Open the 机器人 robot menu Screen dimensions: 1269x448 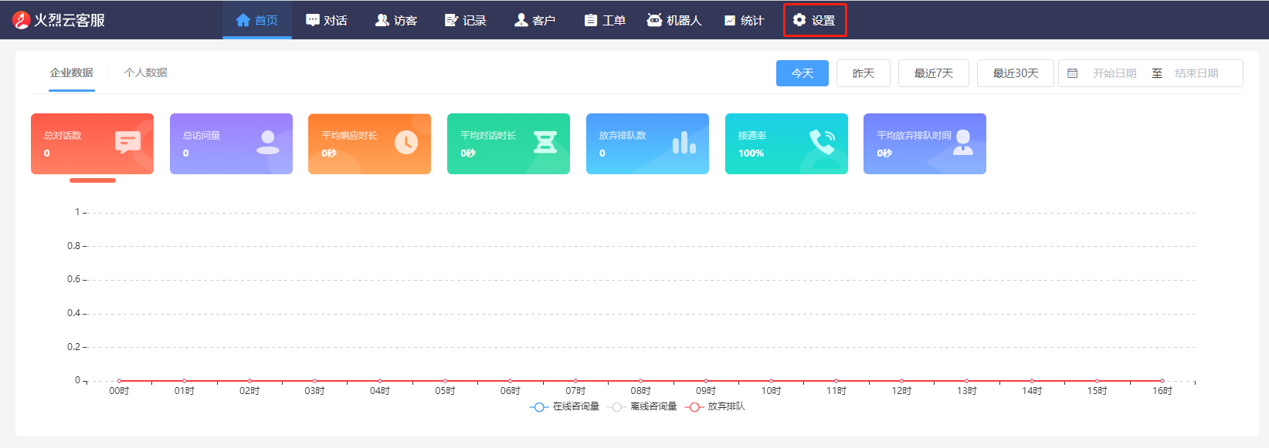[x=674, y=20]
